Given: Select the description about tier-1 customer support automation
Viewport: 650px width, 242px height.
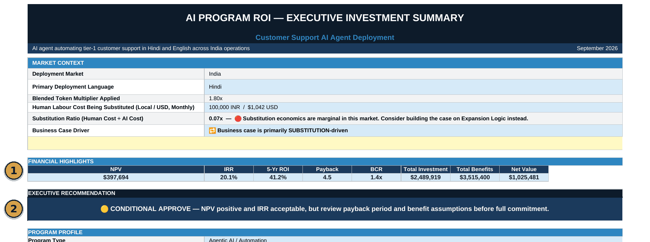Looking at the screenshot, I should (x=141, y=48).
